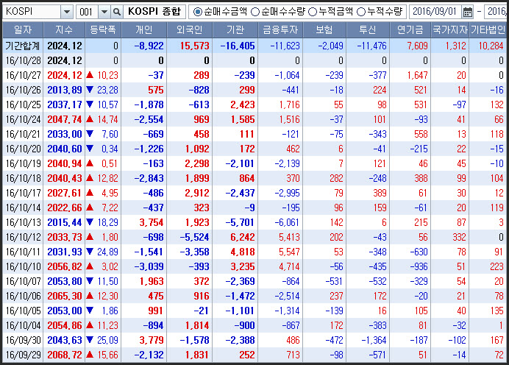Click the 7,609 연기금 total cell
Screen dimensions: 509x365
418,46
